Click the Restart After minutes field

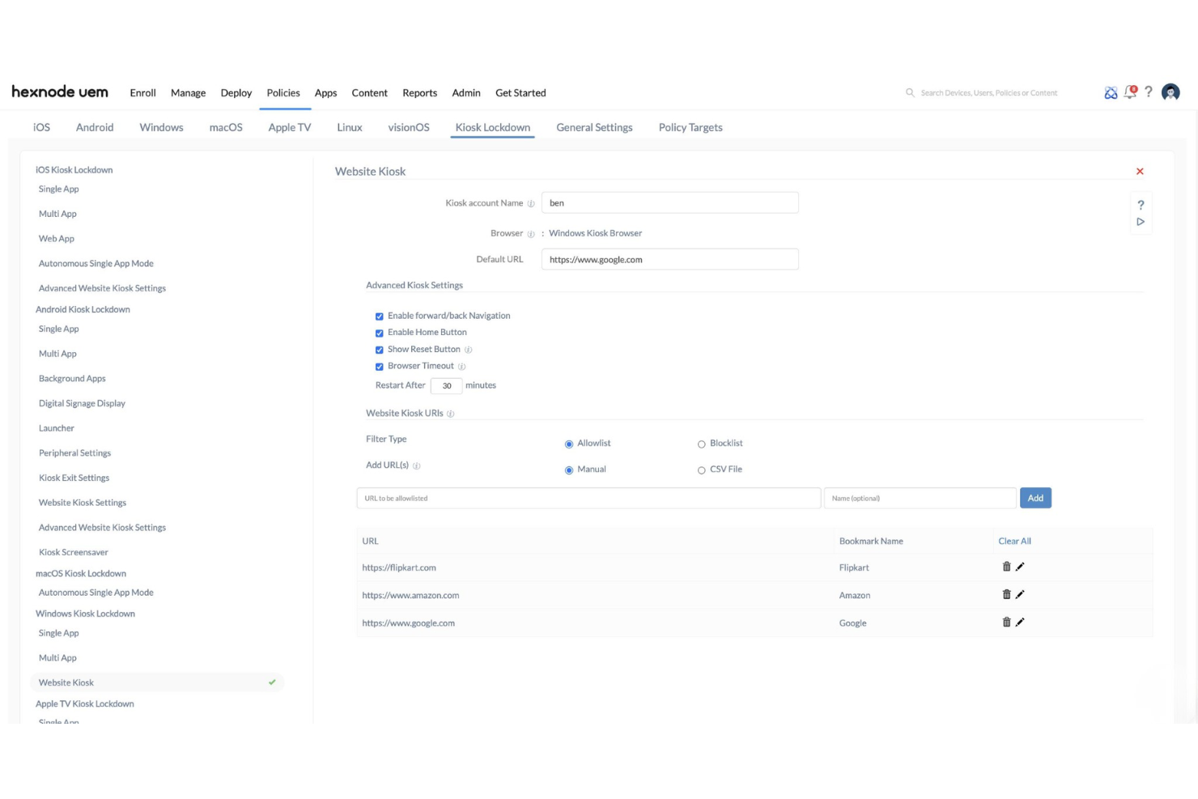[446, 386]
